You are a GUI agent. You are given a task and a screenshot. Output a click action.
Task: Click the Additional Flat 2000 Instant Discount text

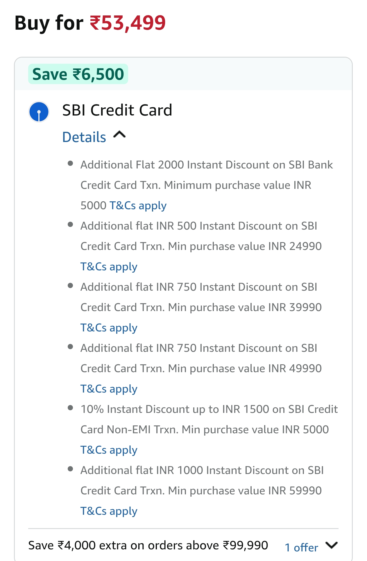coord(206,165)
